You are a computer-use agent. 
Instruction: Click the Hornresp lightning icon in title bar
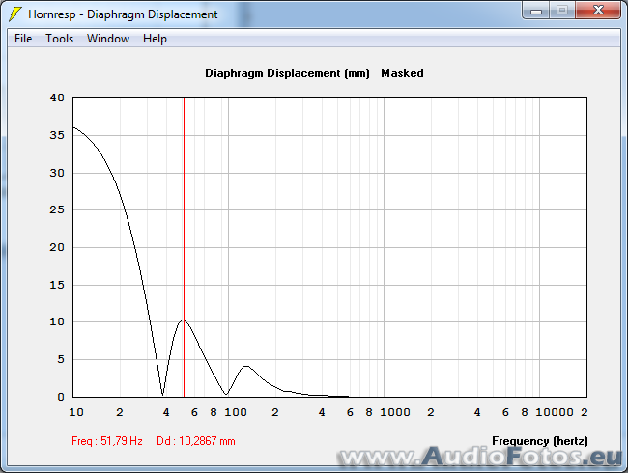pos(14,14)
